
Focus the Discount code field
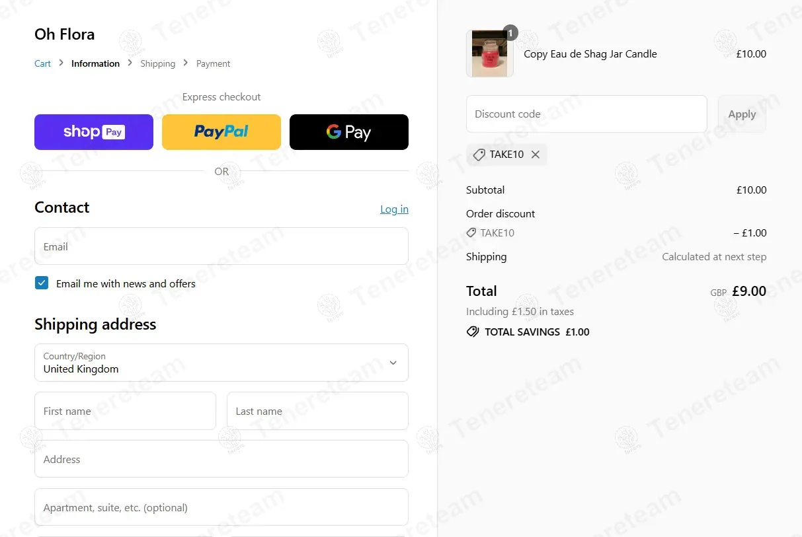tap(586, 114)
